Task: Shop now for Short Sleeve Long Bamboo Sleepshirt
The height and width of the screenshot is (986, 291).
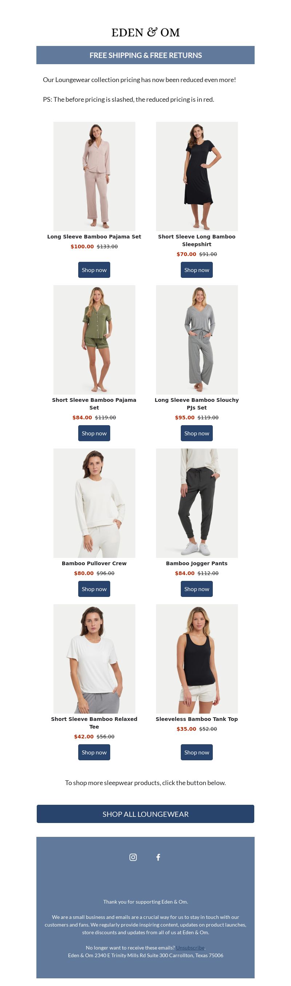Action: click(x=197, y=270)
